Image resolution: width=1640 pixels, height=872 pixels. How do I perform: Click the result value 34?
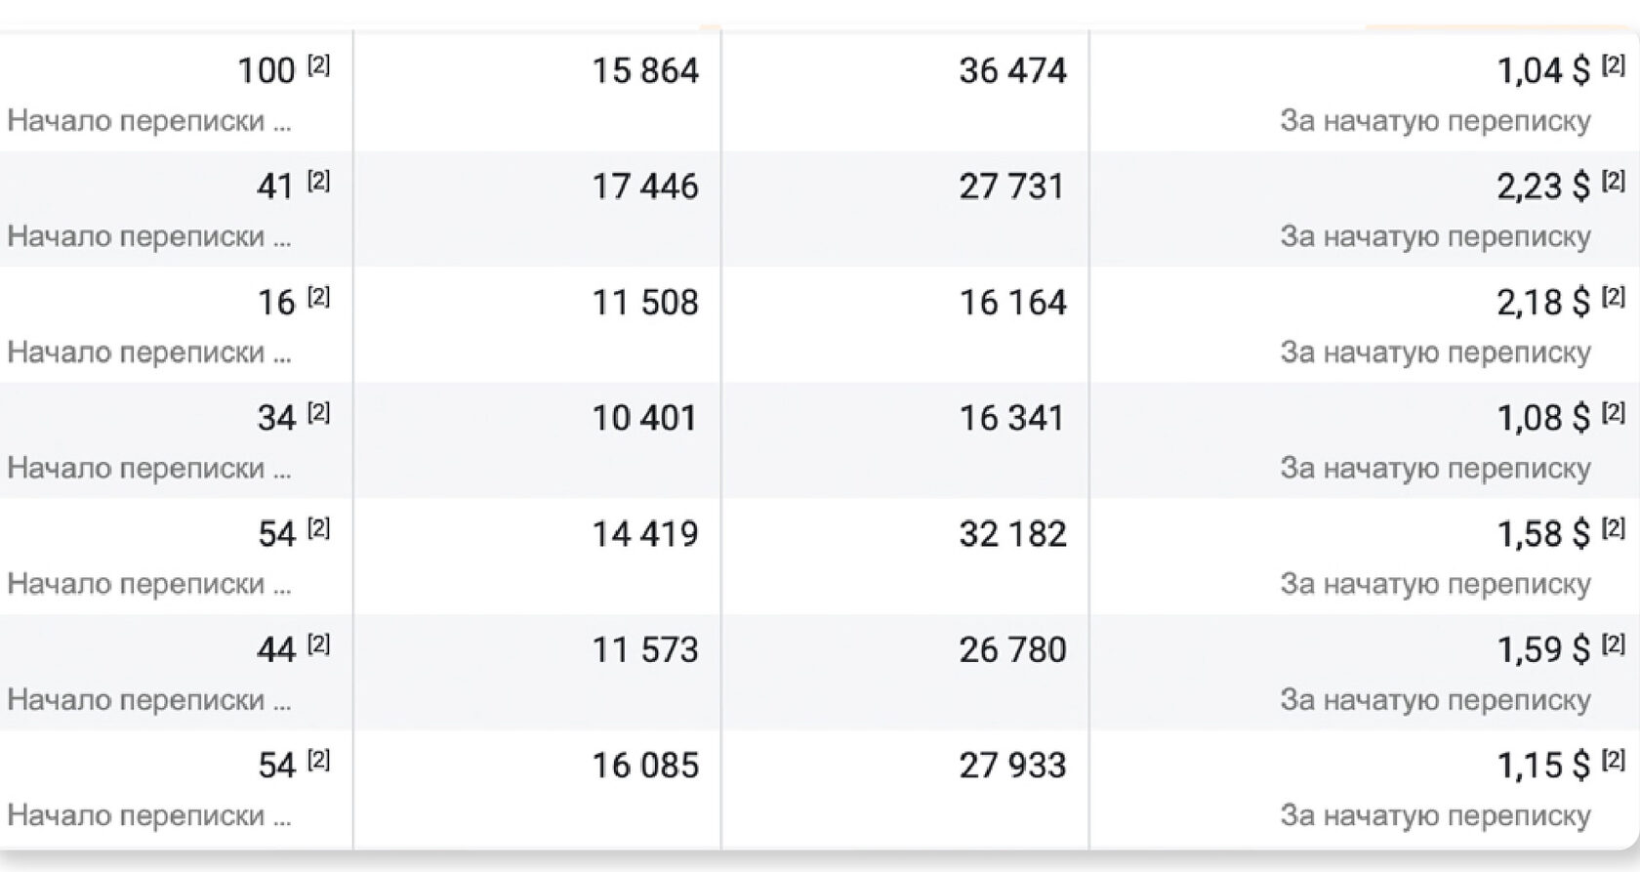click(x=276, y=419)
